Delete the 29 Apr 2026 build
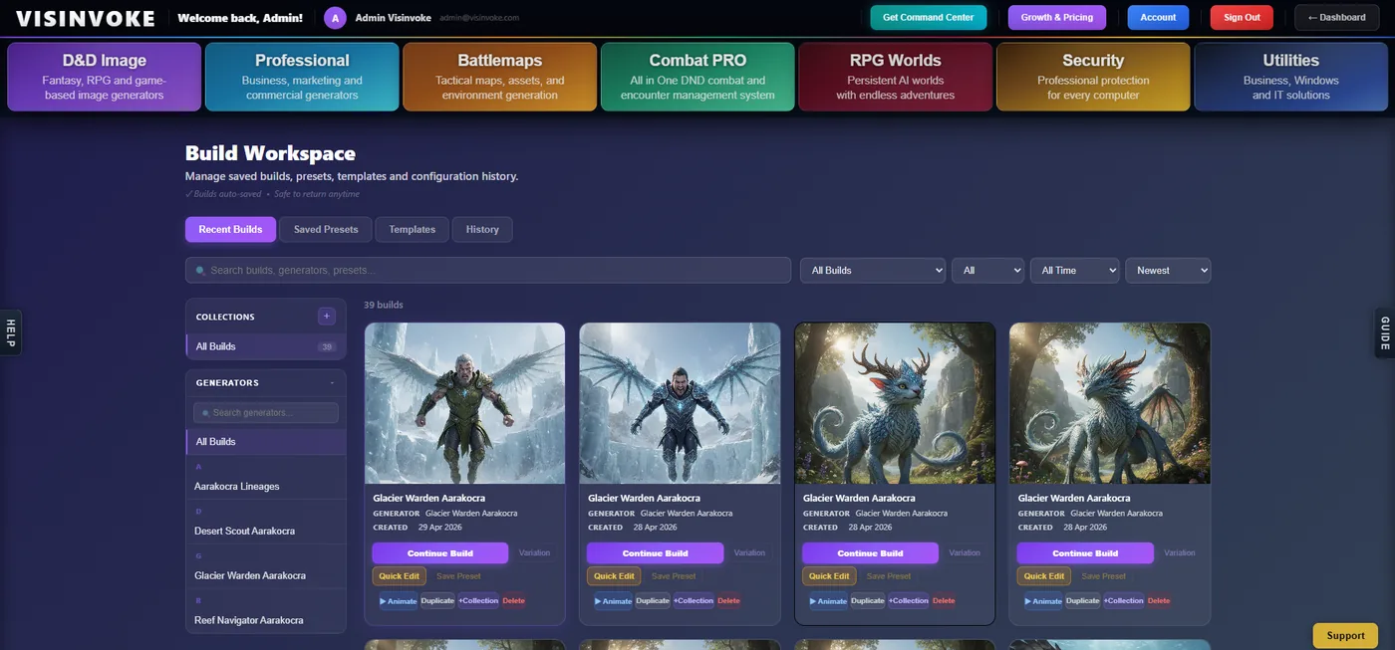This screenshot has height=650, width=1395. [x=513, y=600]
